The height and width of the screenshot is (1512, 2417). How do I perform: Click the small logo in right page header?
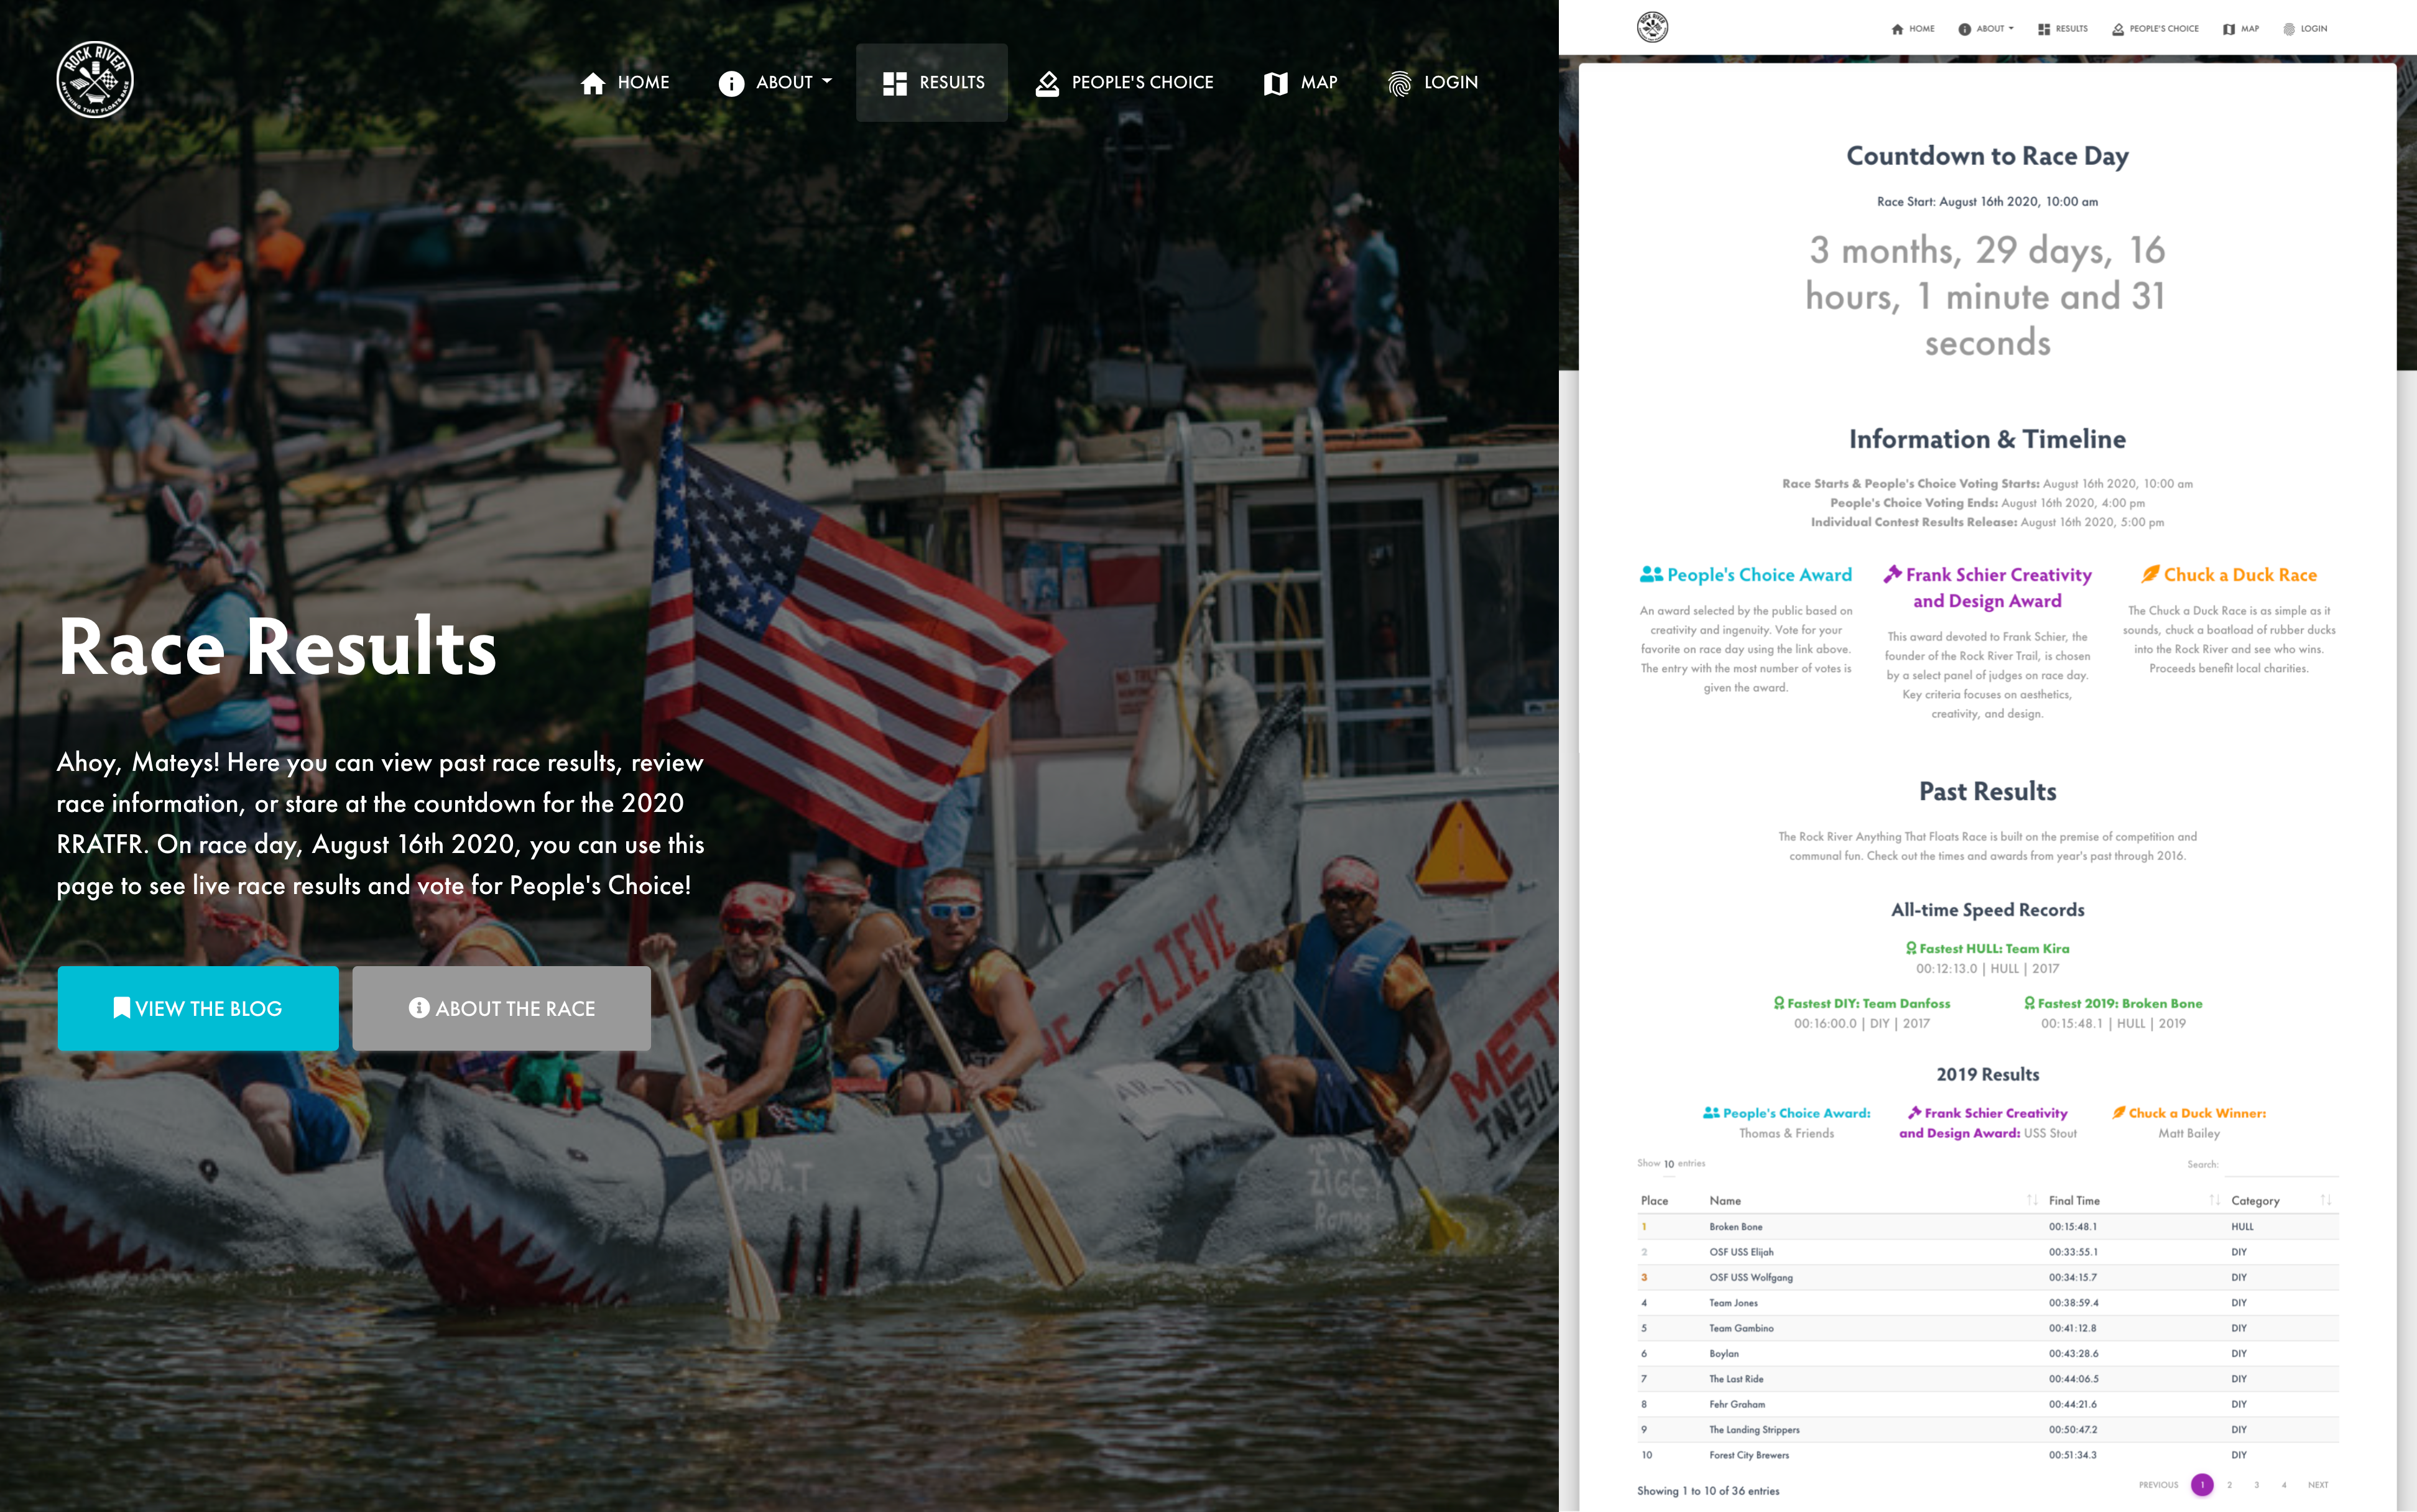(1652, 27)
